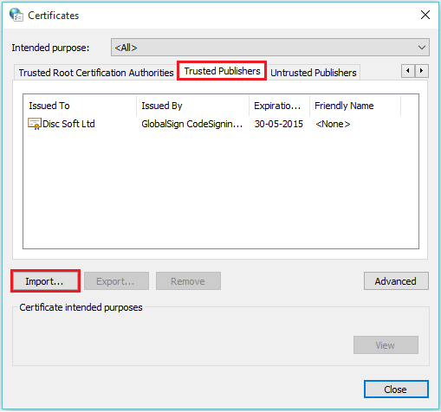Sort by the Expiration date column header
This screenshot has height=412, width=441.
click(x=279, y=106)
